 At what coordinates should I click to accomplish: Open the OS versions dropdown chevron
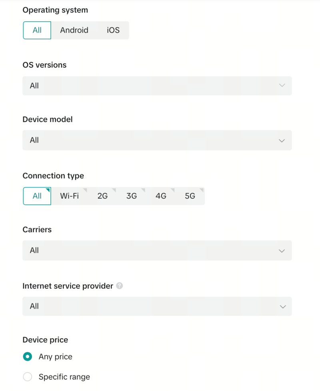pos(282,86)
